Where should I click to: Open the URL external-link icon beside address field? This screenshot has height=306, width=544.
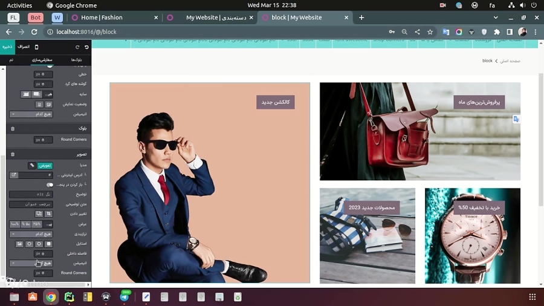click(x=14, y=175)
